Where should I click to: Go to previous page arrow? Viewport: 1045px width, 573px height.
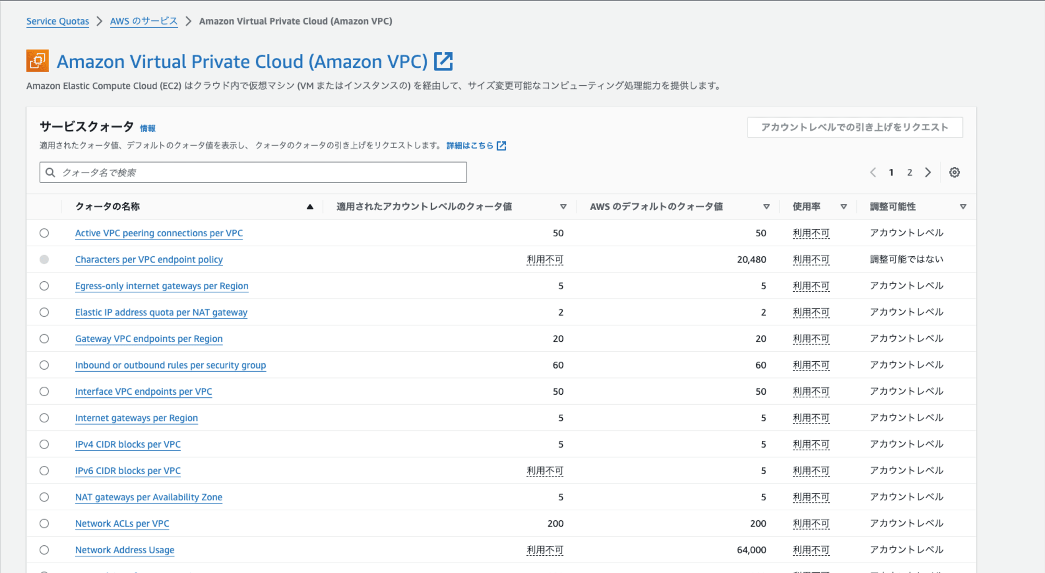pos(873,173)
